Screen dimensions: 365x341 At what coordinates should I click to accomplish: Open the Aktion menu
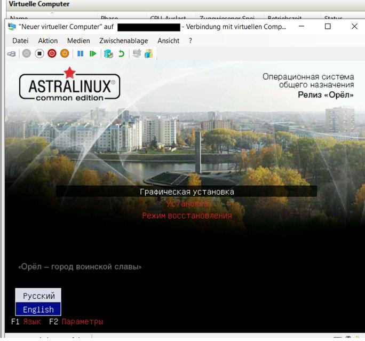(47, 41)
